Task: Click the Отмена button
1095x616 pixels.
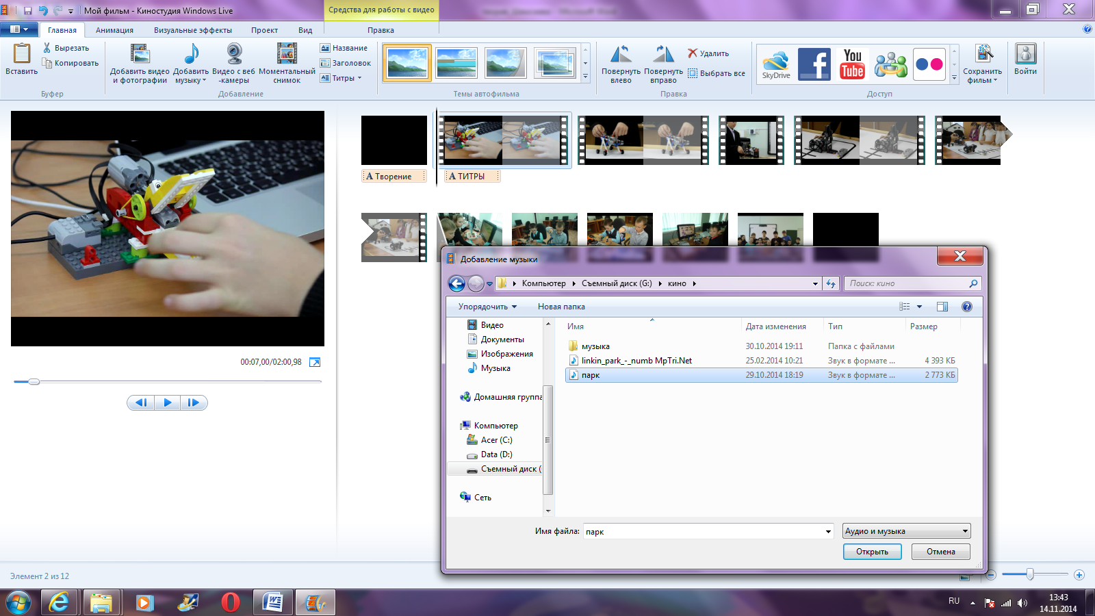Action: point(940,552)
